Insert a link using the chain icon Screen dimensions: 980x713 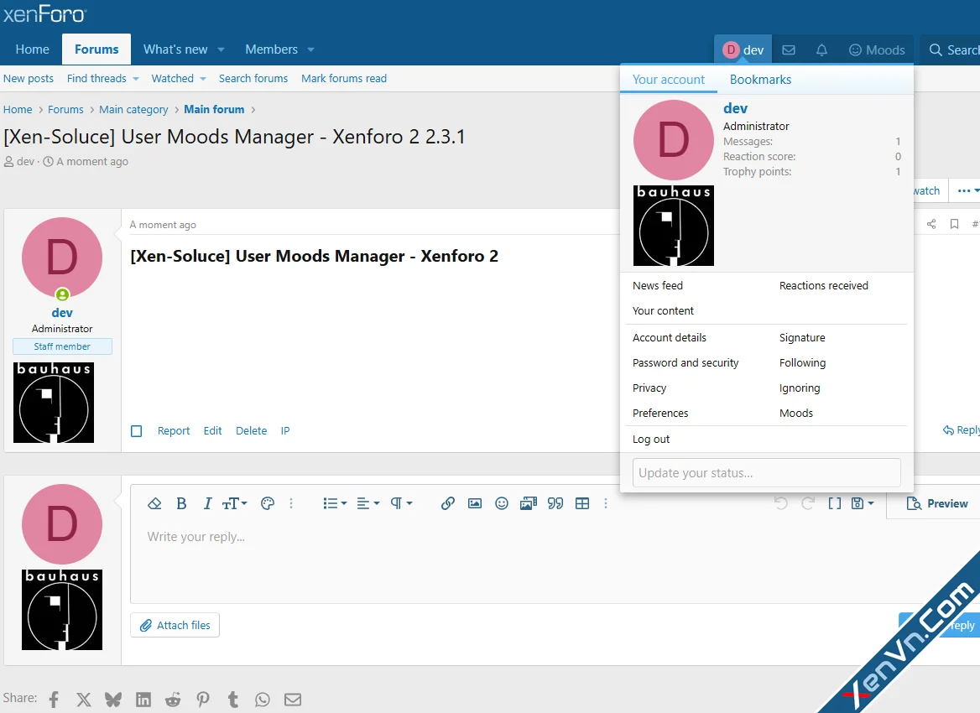point(447,503)
